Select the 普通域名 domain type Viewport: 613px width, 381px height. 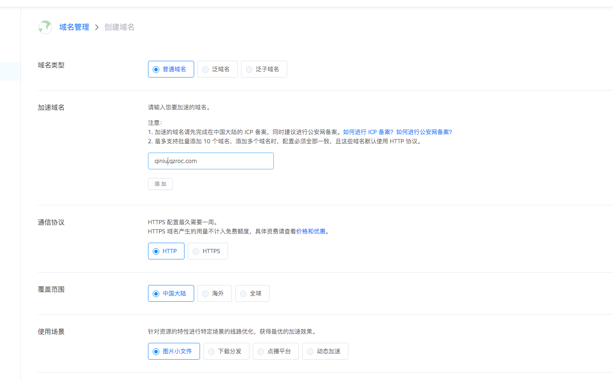point(171,69)
